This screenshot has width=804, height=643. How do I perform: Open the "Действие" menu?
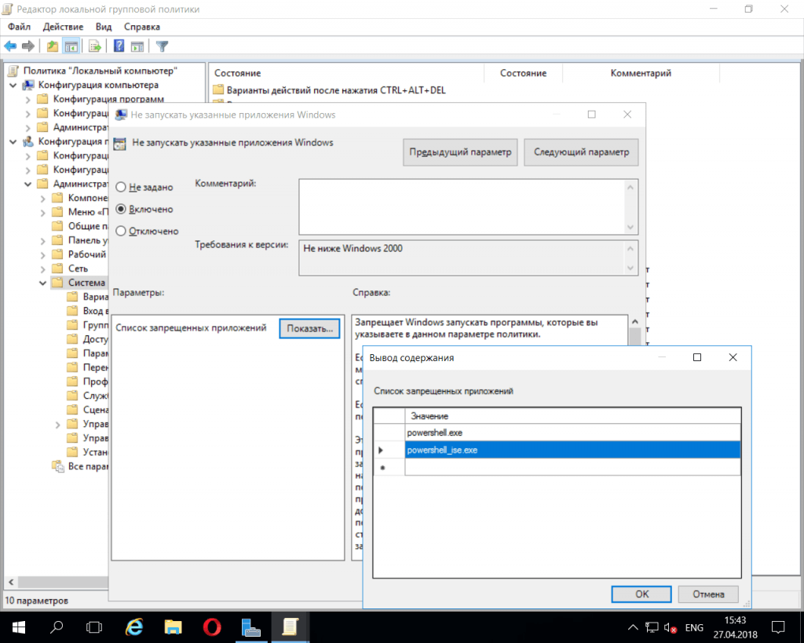point(63,27)
